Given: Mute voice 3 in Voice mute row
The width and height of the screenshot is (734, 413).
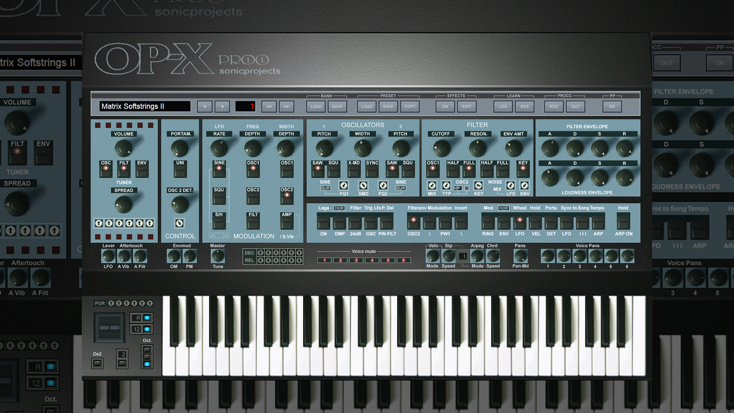Looking at the screenshot, I should (356, 260).
